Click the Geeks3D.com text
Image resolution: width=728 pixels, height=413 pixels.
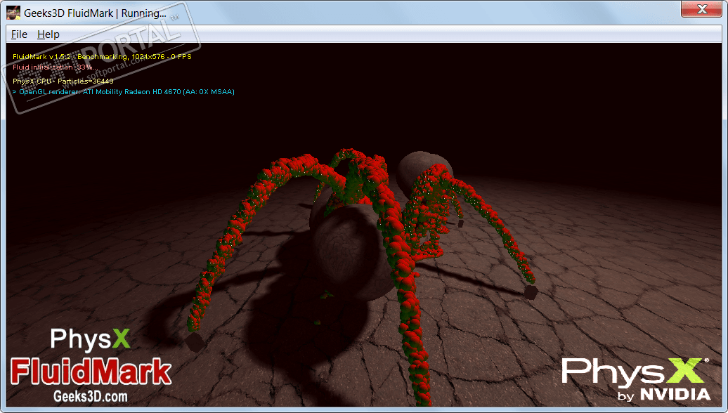click(x=91, y=396)
